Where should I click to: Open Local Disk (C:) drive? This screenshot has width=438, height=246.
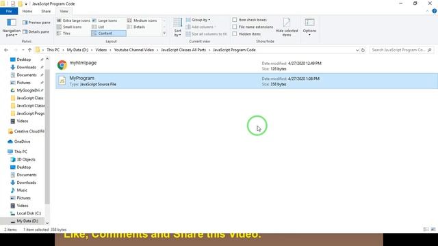click(x=29, y=213)
